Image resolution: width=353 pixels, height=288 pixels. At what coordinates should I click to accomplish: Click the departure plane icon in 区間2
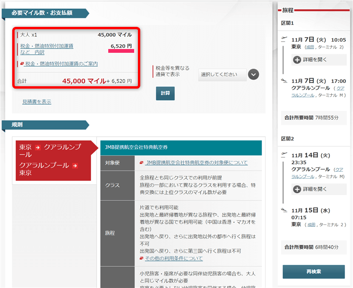pyautogui.click(x=284, y=154)
